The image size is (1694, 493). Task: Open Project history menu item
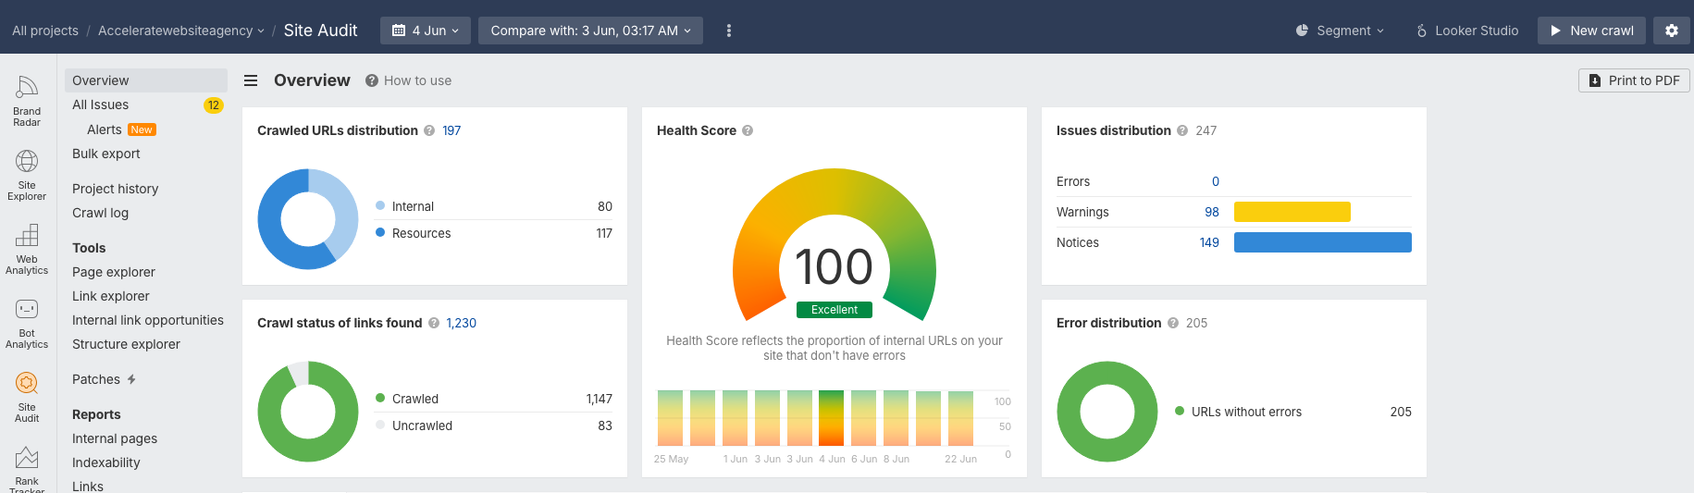tap(116, 189)
